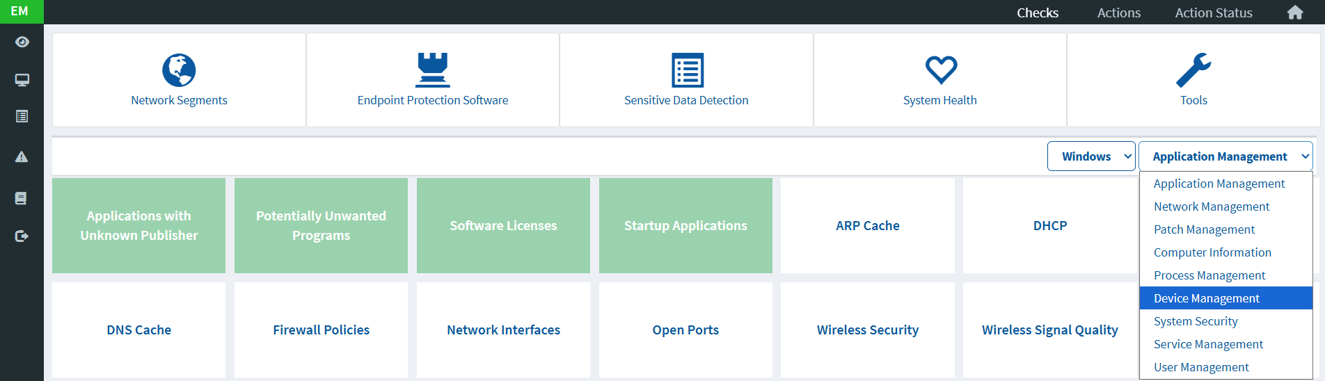Deselect the Startup Applications tile
1325x381 pixels.
click(685, 226)
